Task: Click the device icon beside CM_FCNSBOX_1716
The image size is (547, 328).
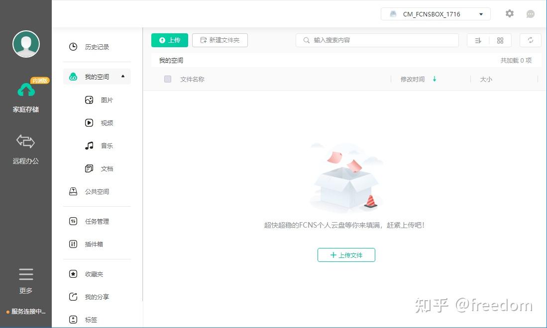Action: tap(393, 14)
